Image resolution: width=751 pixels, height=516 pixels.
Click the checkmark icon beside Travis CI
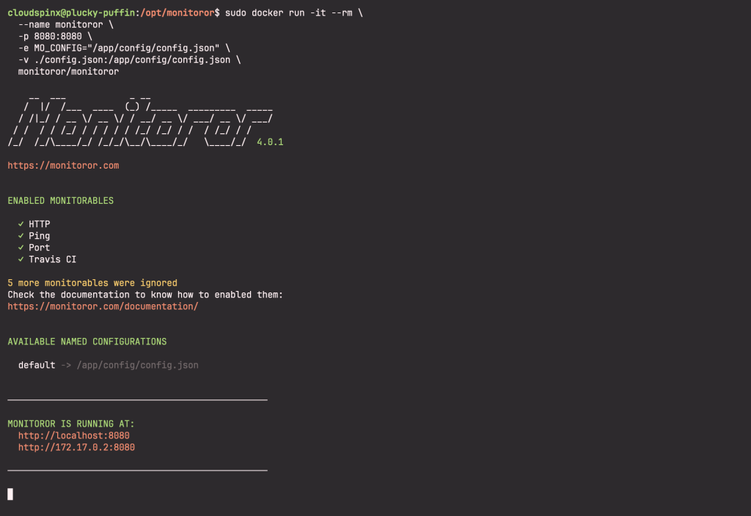18,259
